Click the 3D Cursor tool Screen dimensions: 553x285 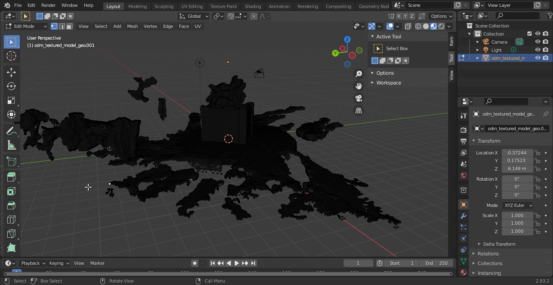11,56
